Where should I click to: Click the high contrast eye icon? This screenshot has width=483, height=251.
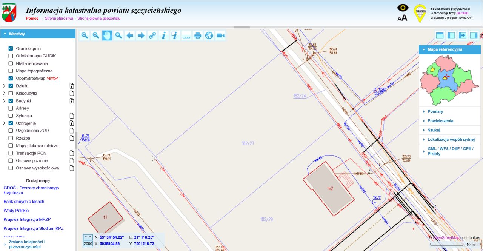point(403,8)
